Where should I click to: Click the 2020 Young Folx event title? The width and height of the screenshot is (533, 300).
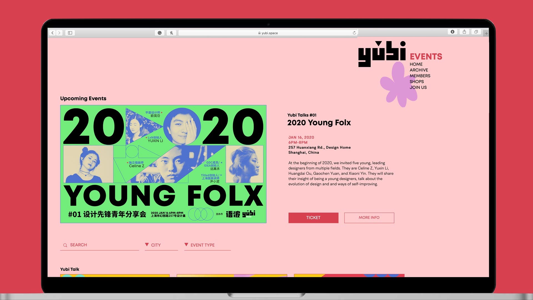click(x=319, y=123)
